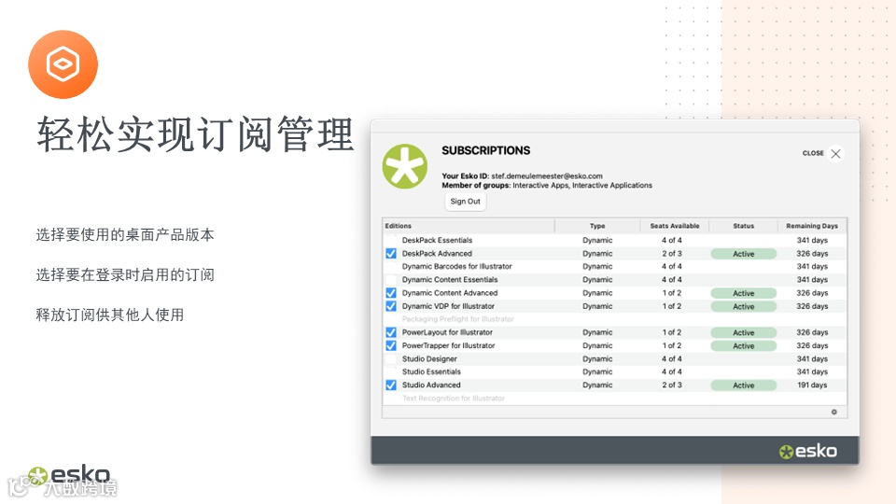Click the Active badge for PowerTrapper for Illustrator
Viewport: 896px width, 504px height.
coord(744,346)
